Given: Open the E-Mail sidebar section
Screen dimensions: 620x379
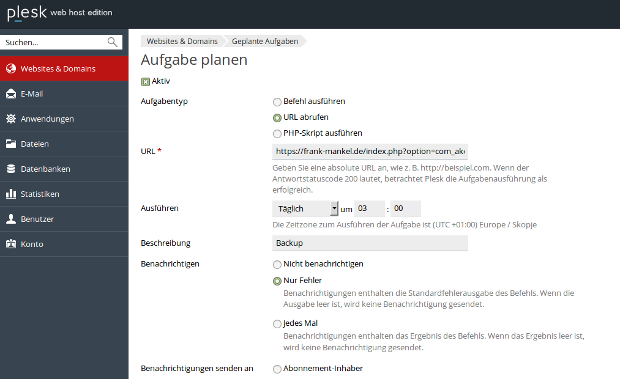Looking at the screenshot, I should (64, 94).
